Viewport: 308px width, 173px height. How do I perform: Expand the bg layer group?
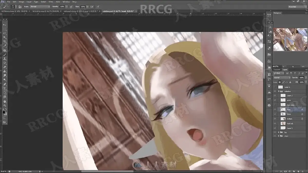point(279,132)
